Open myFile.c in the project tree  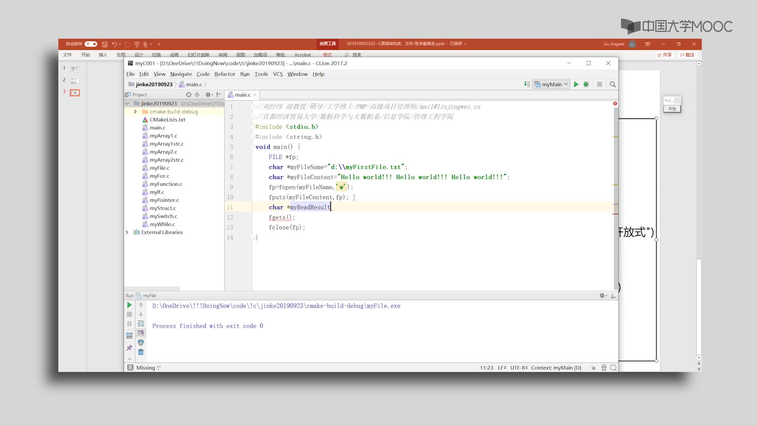(160, 168)
